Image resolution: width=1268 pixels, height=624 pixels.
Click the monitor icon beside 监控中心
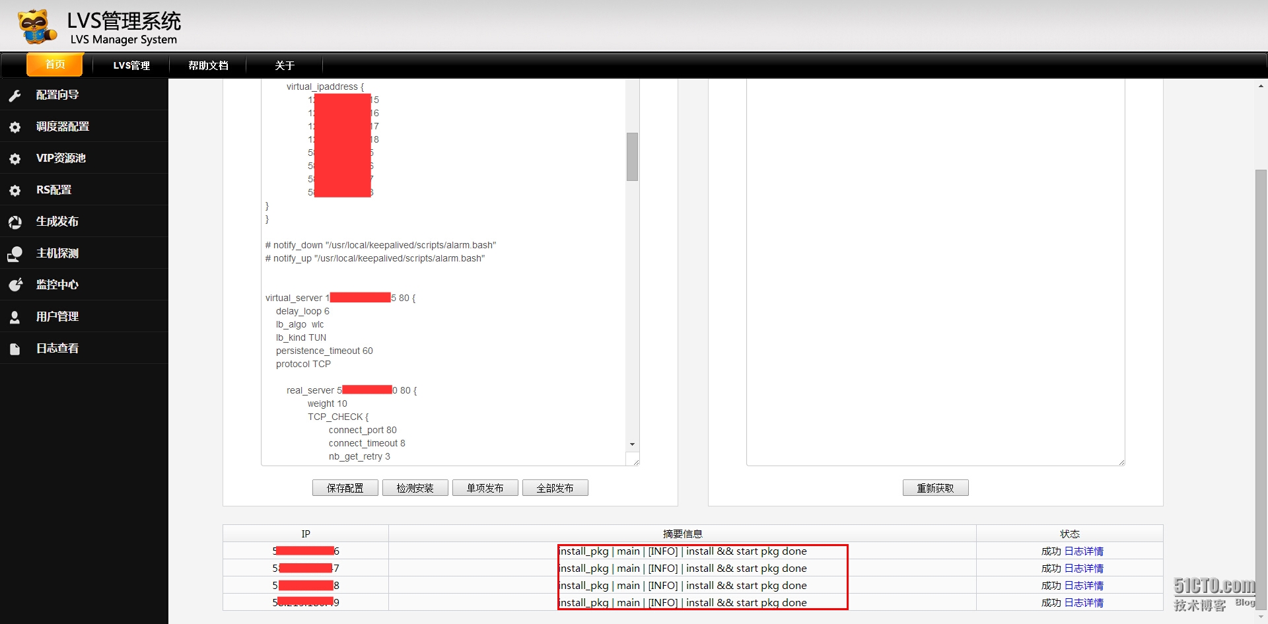pos(15,285)
